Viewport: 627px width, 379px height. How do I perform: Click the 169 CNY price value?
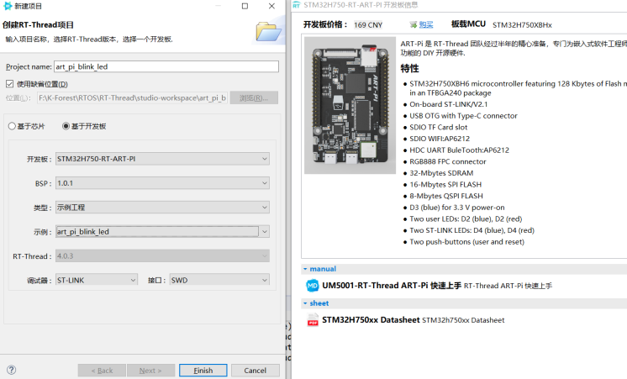pos(368,24)
